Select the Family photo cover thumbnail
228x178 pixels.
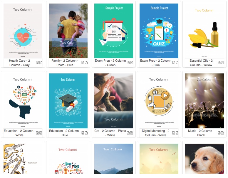tap(68, 31)
